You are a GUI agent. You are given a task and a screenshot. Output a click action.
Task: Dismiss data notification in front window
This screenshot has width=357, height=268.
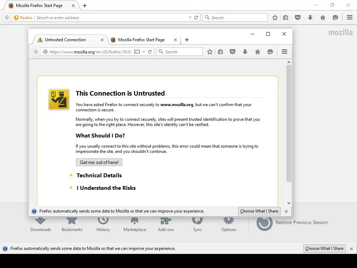[286, 211]
